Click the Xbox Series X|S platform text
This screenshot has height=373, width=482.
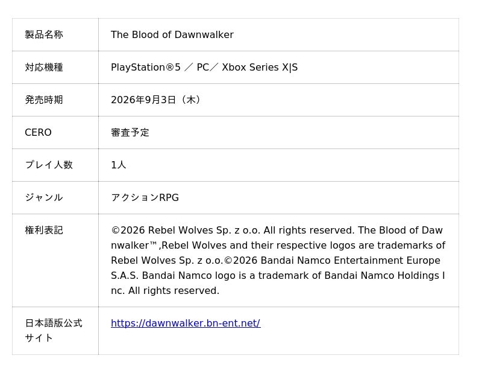coord(260,68)
